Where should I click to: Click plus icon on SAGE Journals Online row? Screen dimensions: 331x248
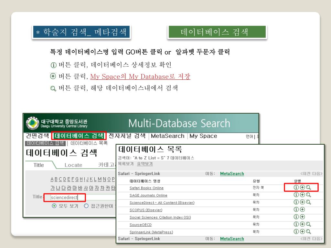302,195
